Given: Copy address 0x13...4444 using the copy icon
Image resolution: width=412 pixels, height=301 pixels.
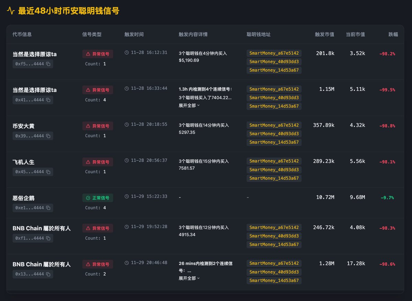Looking at the screenshot, I should click(48, 274).
